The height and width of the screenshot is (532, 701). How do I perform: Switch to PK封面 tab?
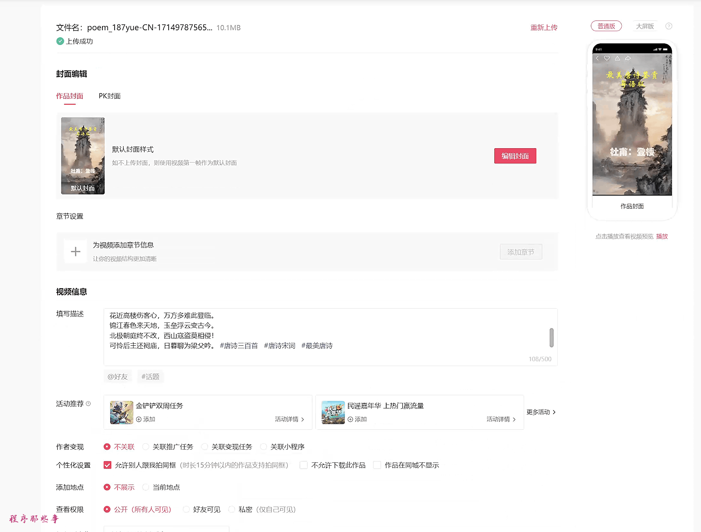[x=109, y=96]
